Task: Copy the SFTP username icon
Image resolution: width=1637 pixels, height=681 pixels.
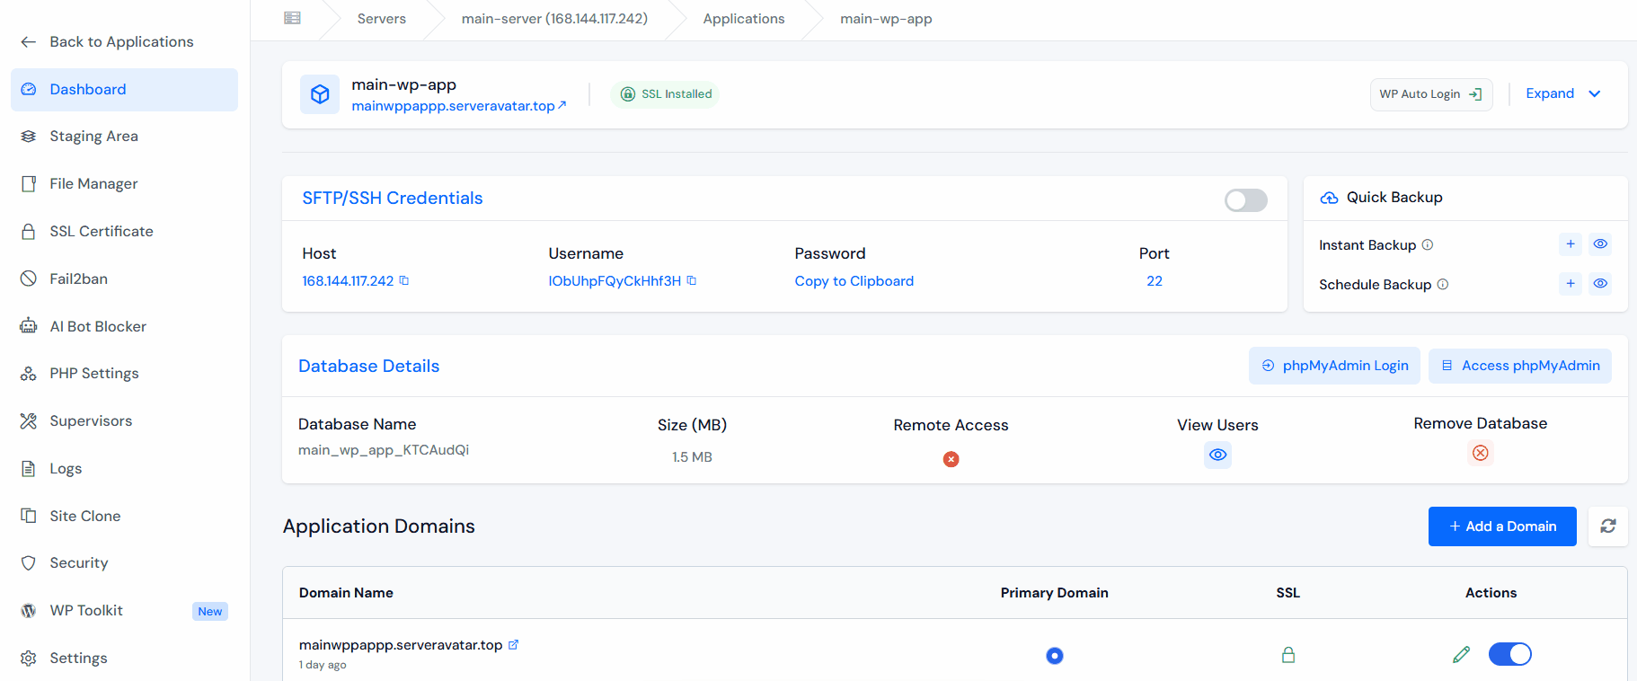Action: [692, 281]
